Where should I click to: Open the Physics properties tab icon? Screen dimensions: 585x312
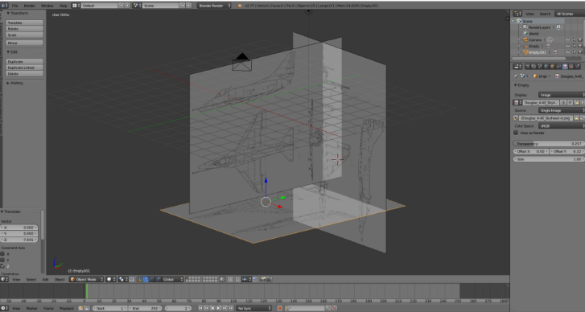[577, 67]
